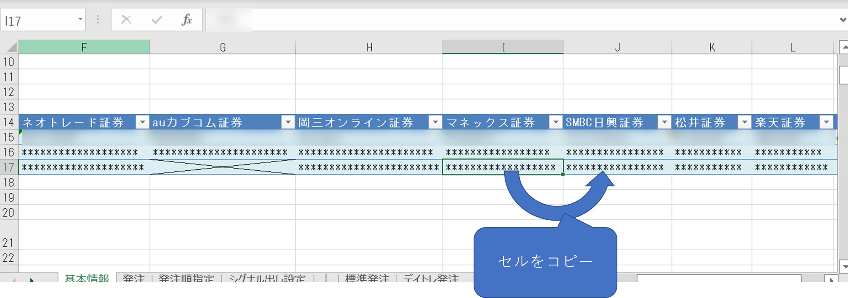Select column L header
Screen dimensions: 848x298
[x=792, y=47]
